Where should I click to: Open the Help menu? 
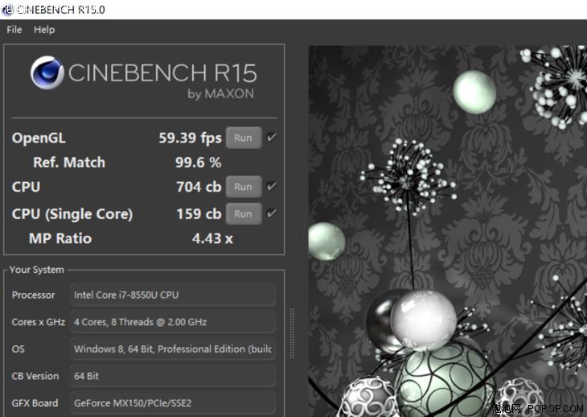click(x=44, y=29)
